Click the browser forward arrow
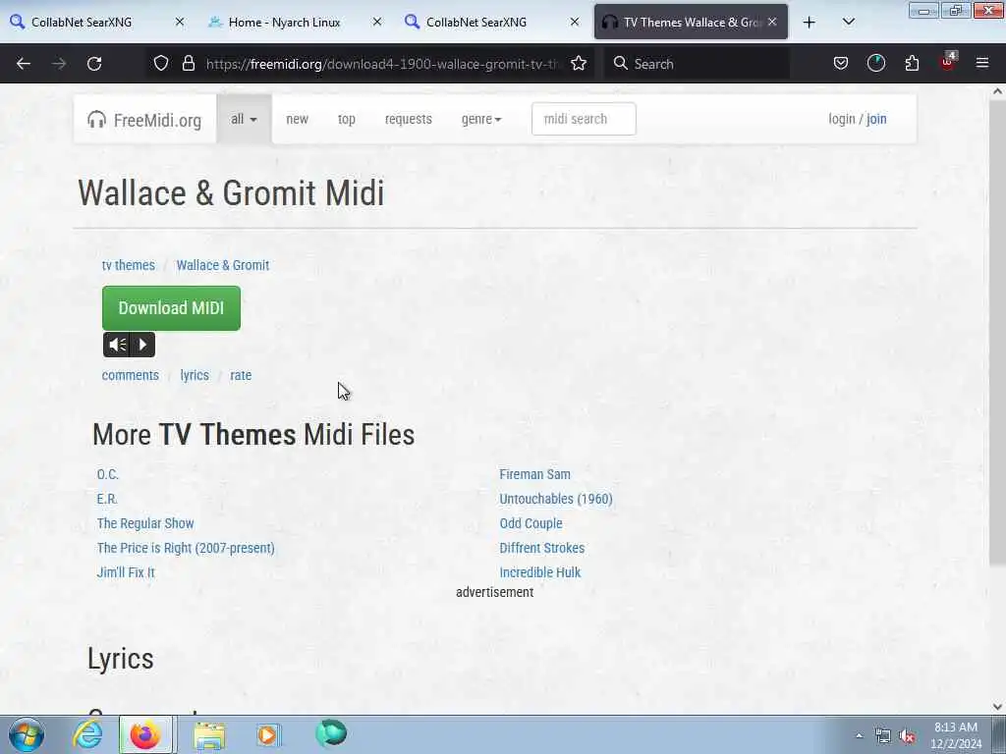The width and height of the screenshot is (1006, 754). click(59, 64)
